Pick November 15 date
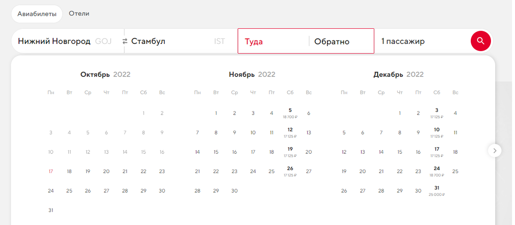The image size is (515, 225). click(x=216, y=152)
